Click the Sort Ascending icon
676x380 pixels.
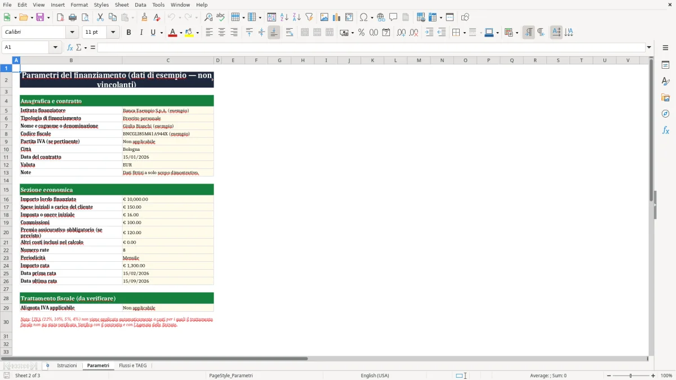(284, 17)
